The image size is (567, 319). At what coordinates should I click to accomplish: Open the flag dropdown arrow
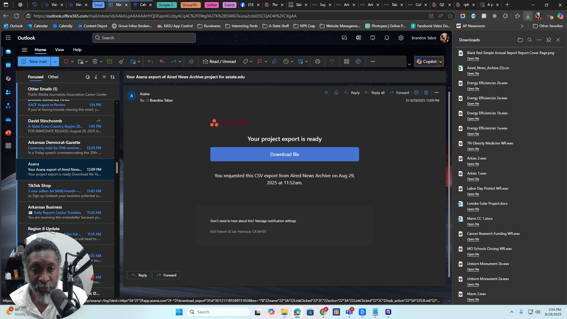266,61
